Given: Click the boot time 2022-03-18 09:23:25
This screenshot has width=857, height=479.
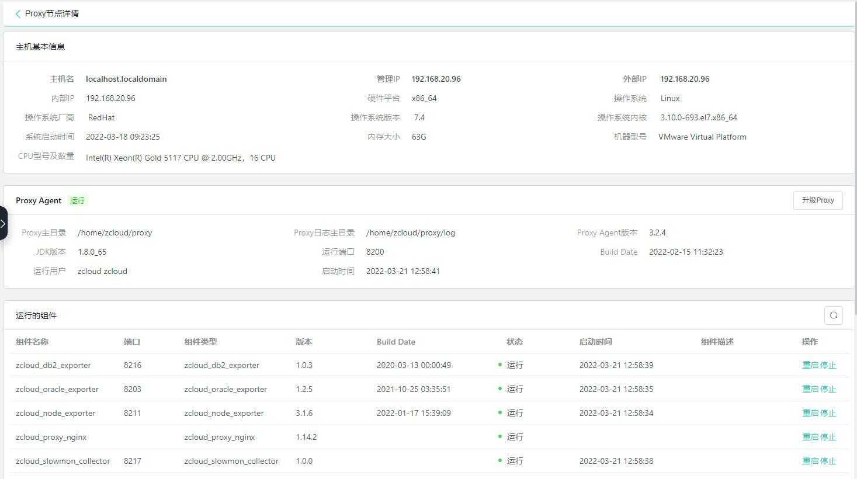Looking at the screenshot, I should [x=123, y=137].
